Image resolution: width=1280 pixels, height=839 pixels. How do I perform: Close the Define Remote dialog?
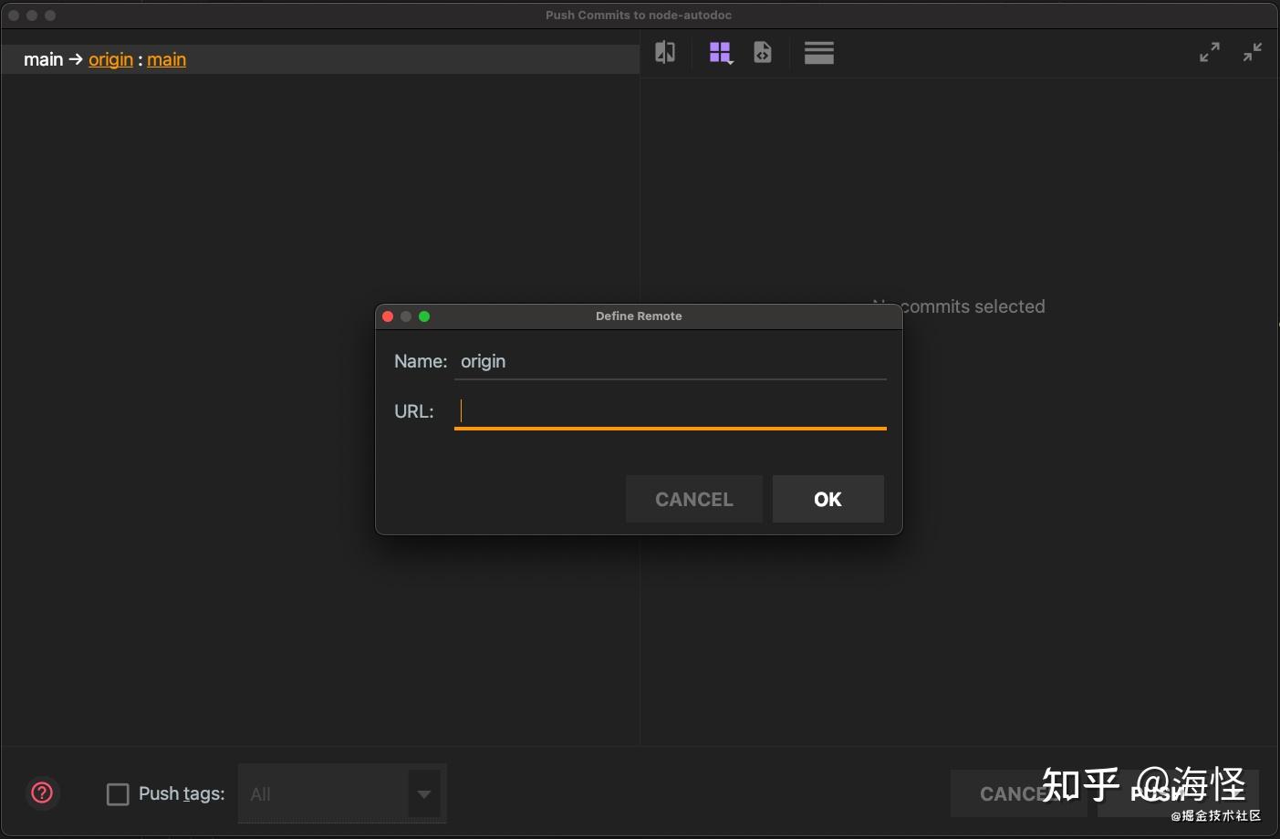[388, 316]
